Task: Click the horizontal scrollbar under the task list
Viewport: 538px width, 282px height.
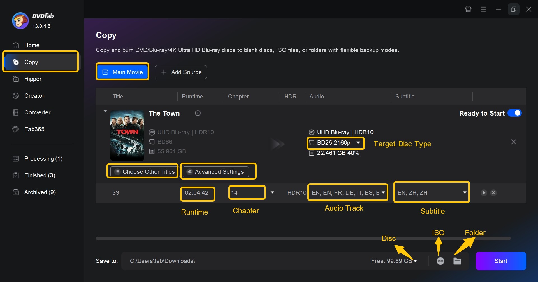Action: 303,238
